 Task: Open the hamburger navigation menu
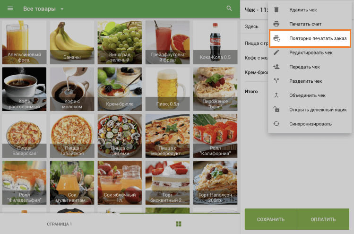pos(10,9)
